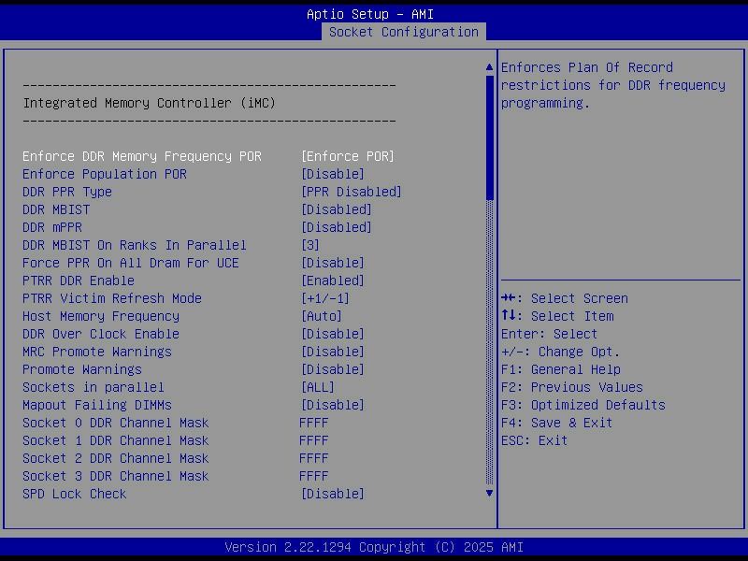The width and height of the screenshot is (748, 561).
Task: Open the PPR Disabled value dropdown
Action: (352, 192)
